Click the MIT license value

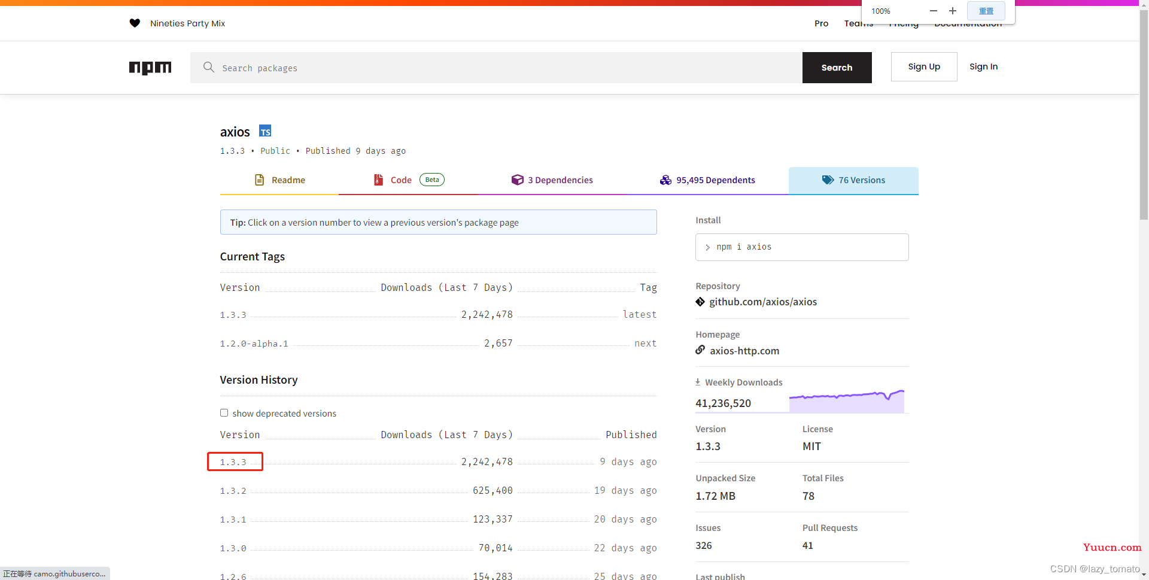click(811, 447)
